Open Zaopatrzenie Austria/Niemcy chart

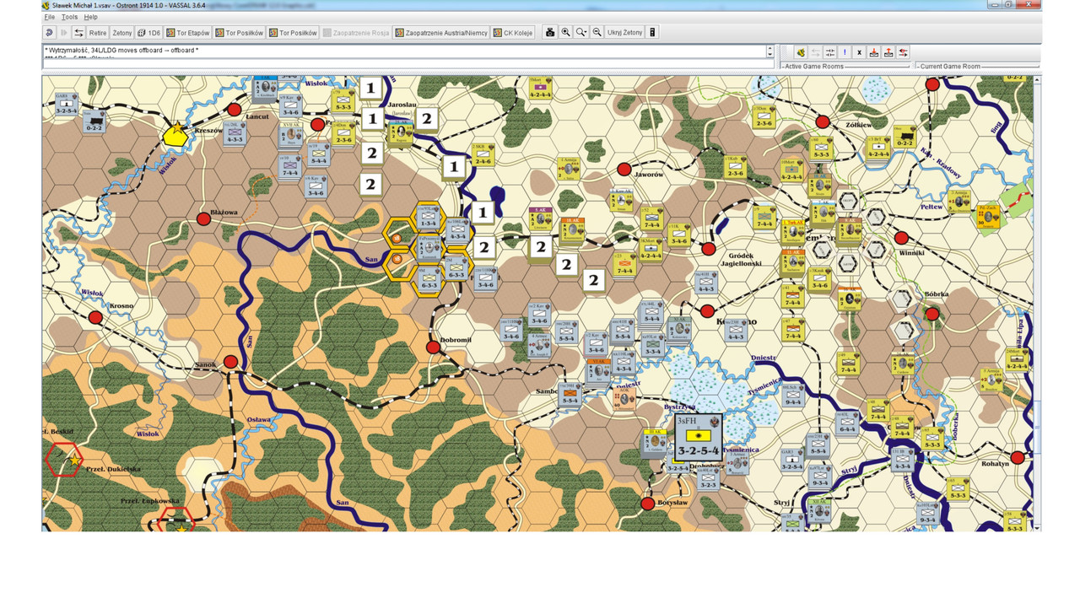(441, 33)
